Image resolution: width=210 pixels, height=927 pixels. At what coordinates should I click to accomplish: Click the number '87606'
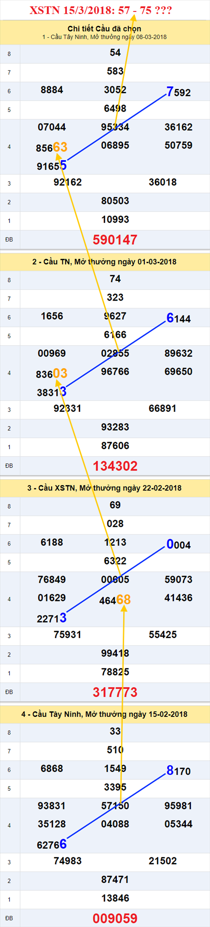click(115, 446)
